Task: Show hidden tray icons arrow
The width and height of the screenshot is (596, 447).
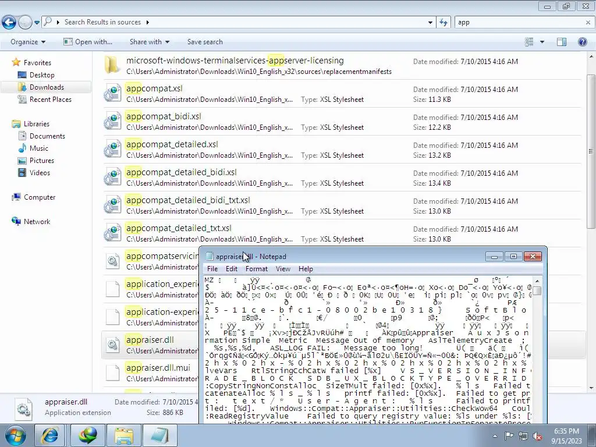Action: pyautogui.click(x=495, y=436)
